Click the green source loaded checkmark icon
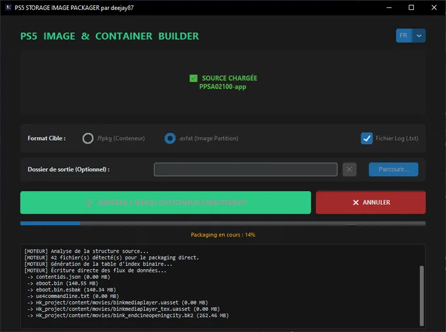This screenshot has height=332, width=446. point(193,78)
